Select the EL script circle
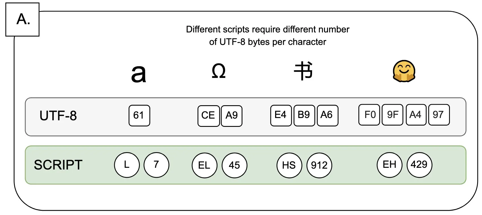Image resolution: width=482 pixels, height=215 pixels. click(204, 166)
